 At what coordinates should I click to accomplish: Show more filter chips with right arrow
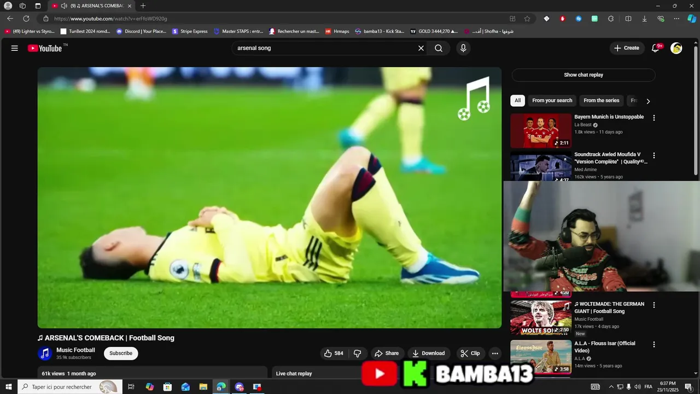[648, 101]
